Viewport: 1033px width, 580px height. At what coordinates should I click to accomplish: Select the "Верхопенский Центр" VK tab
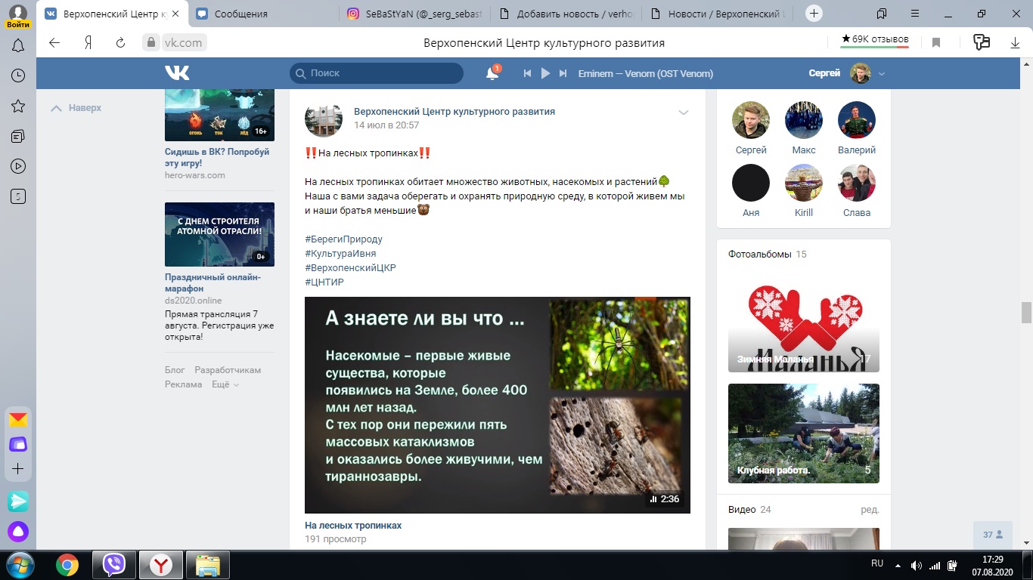(x=112, y=14)
